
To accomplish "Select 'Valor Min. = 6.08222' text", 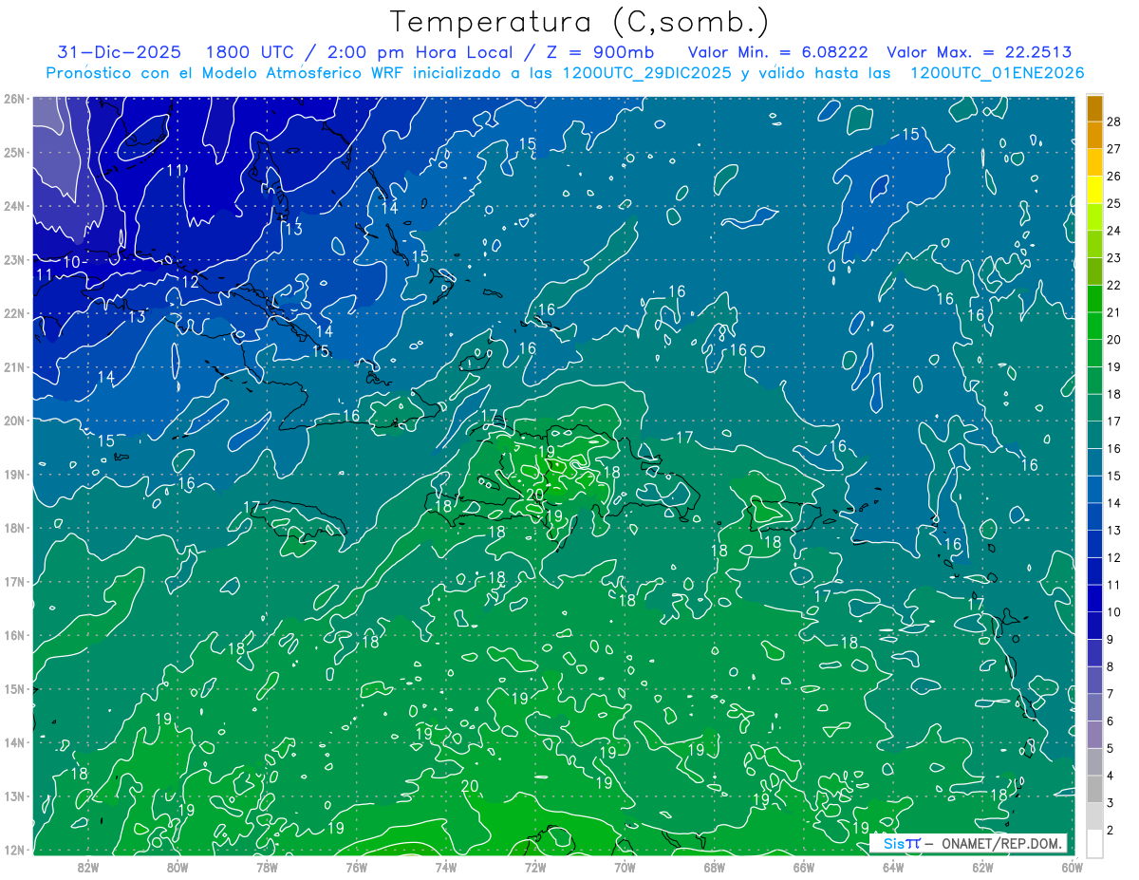I will [776, 52].
